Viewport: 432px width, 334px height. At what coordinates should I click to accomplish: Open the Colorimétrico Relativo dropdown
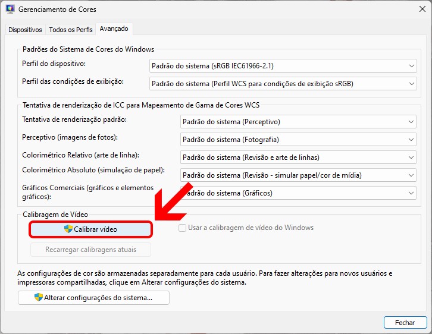(298, 157)
